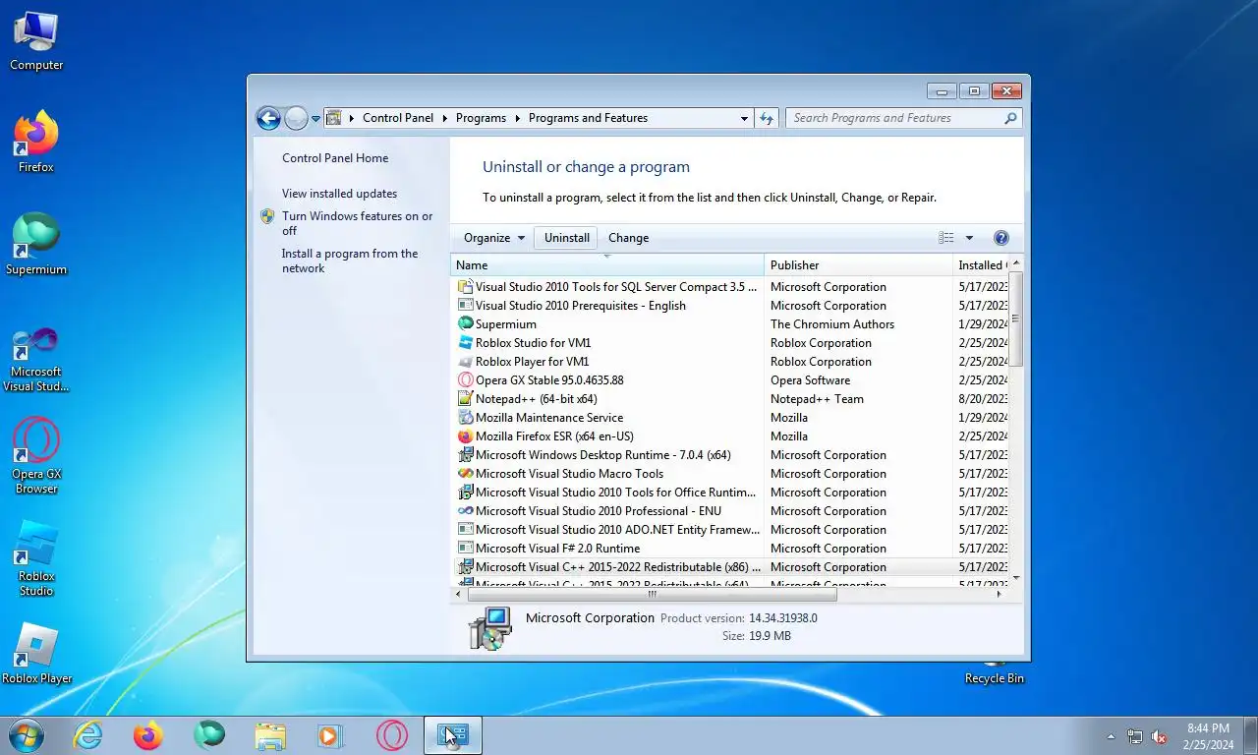Click the Uninstall toolbar button
The width and height of the screenshot is (1258, 755).
point(567,238)
